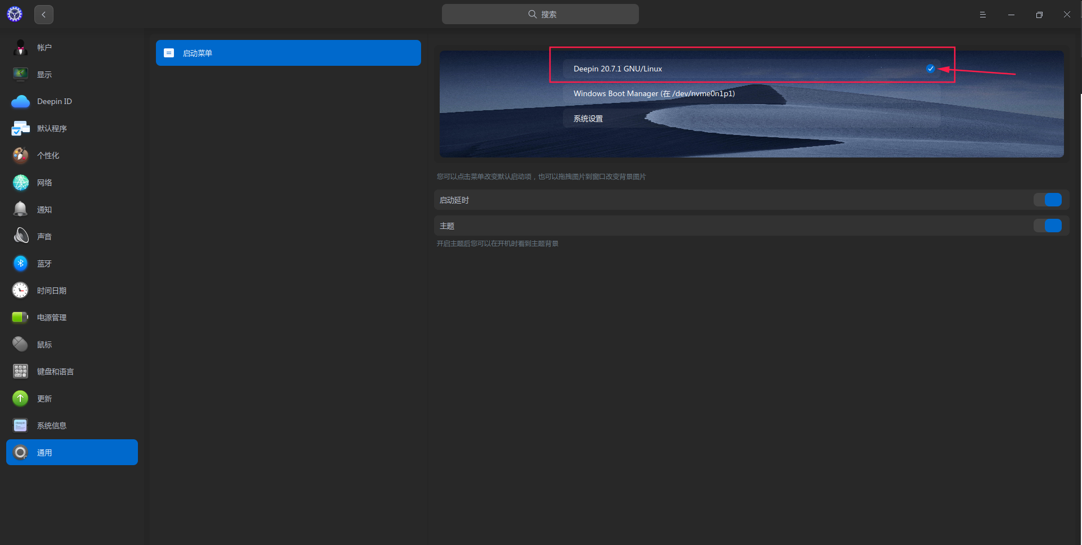The height and width of the screenshot is (545, 1082).
Task: Click the back arrow button
Action: pos(43,14)
